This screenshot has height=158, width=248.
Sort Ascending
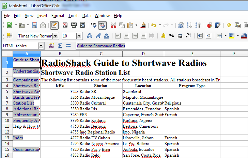[x=189, y=25]
